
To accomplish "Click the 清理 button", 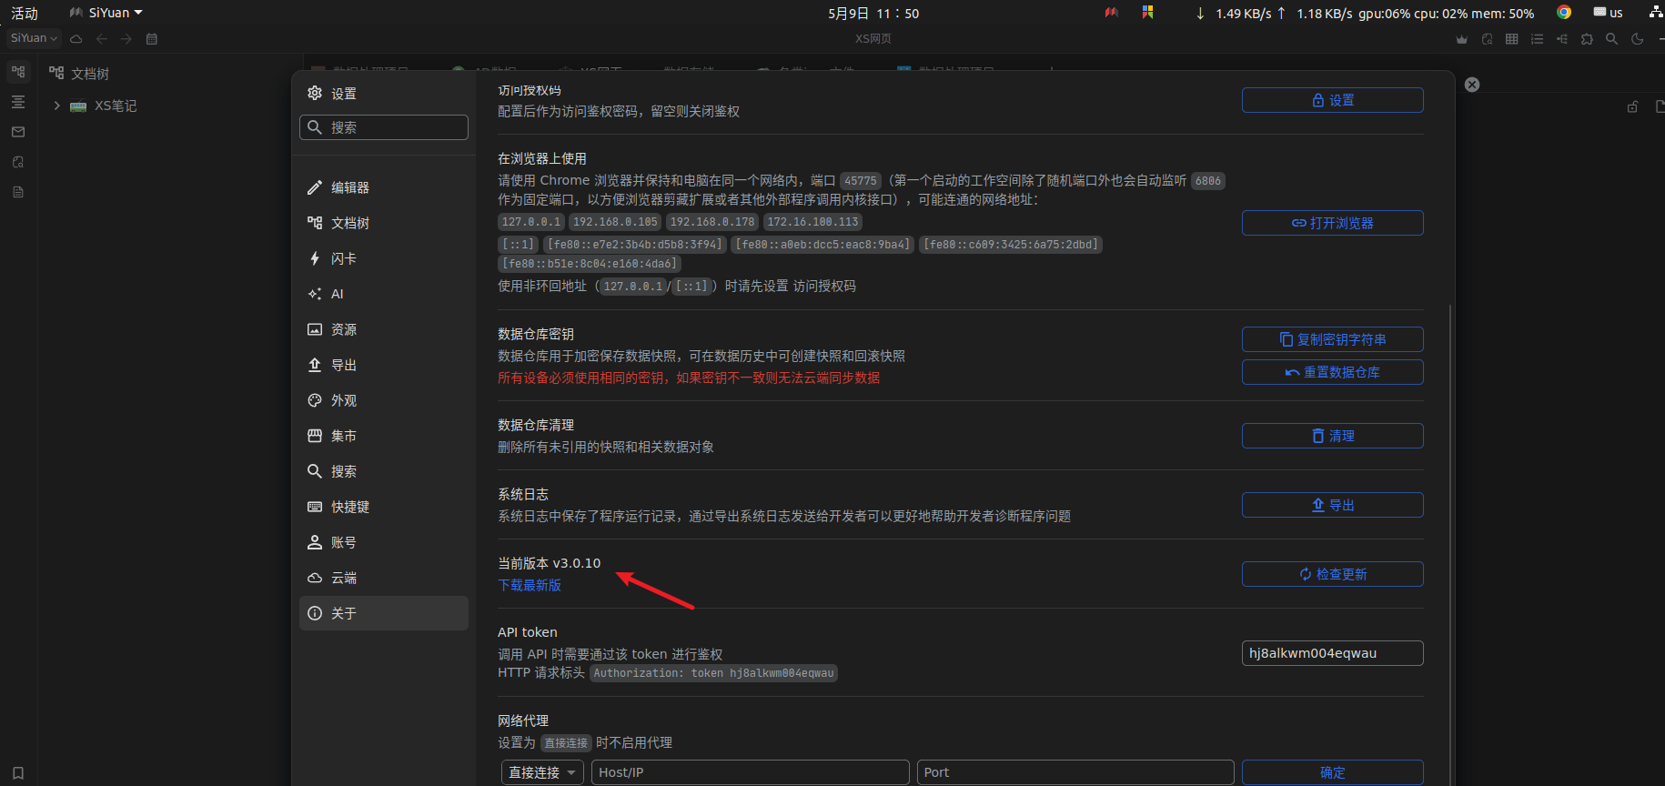I will click(1333, 436).
